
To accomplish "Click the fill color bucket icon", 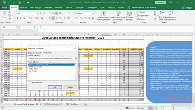I will pos(37,18).
